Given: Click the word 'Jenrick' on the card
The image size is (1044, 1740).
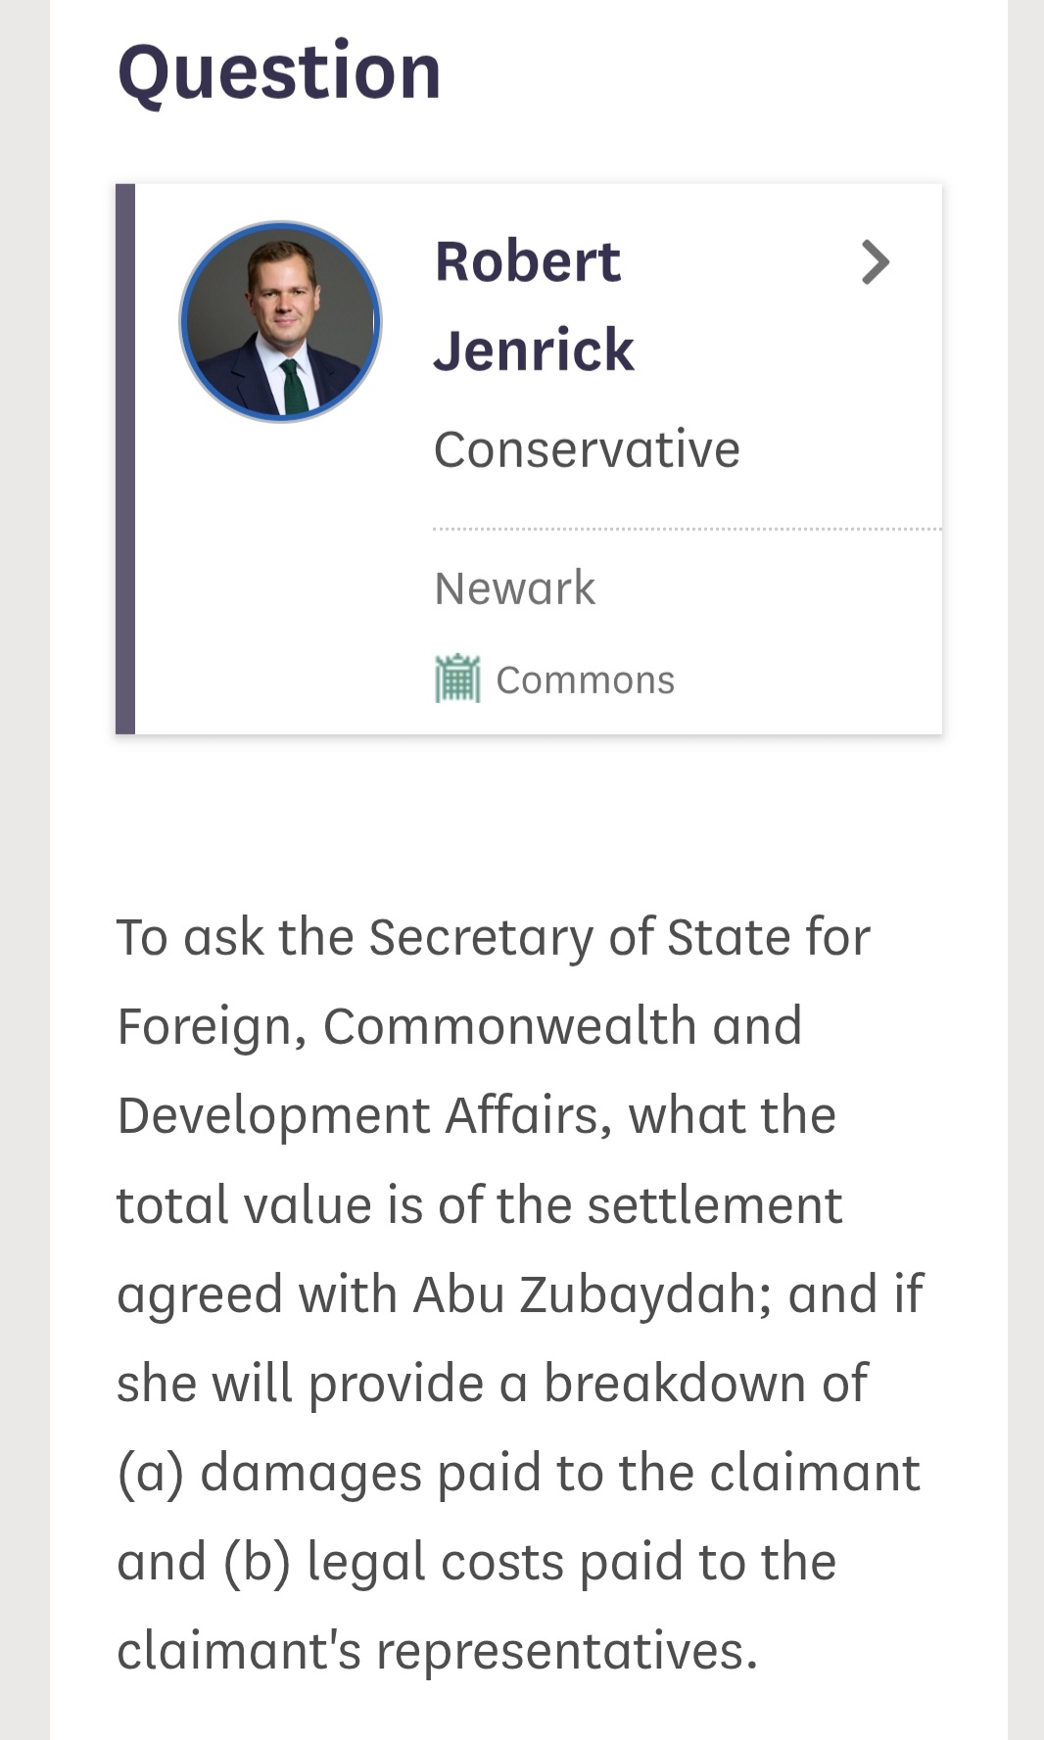Looking at the screenshot, I should tap(534, 351).
